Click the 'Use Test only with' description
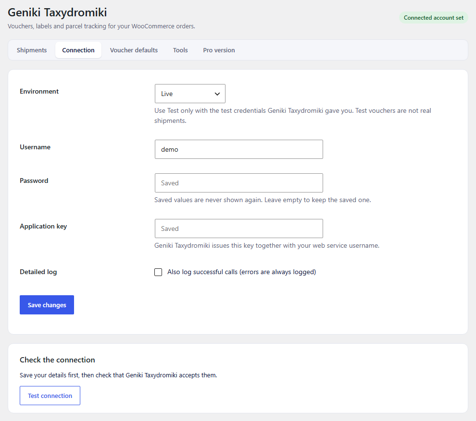 click(293, 116)
